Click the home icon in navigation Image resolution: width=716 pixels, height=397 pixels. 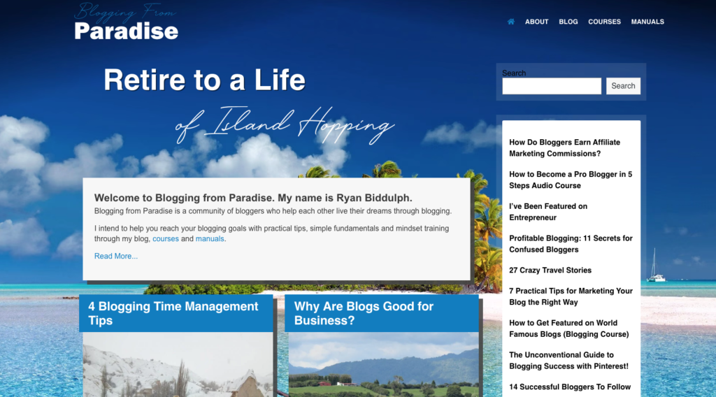[511, 22]
